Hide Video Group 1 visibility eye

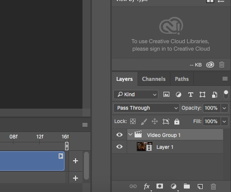[119, 135]
